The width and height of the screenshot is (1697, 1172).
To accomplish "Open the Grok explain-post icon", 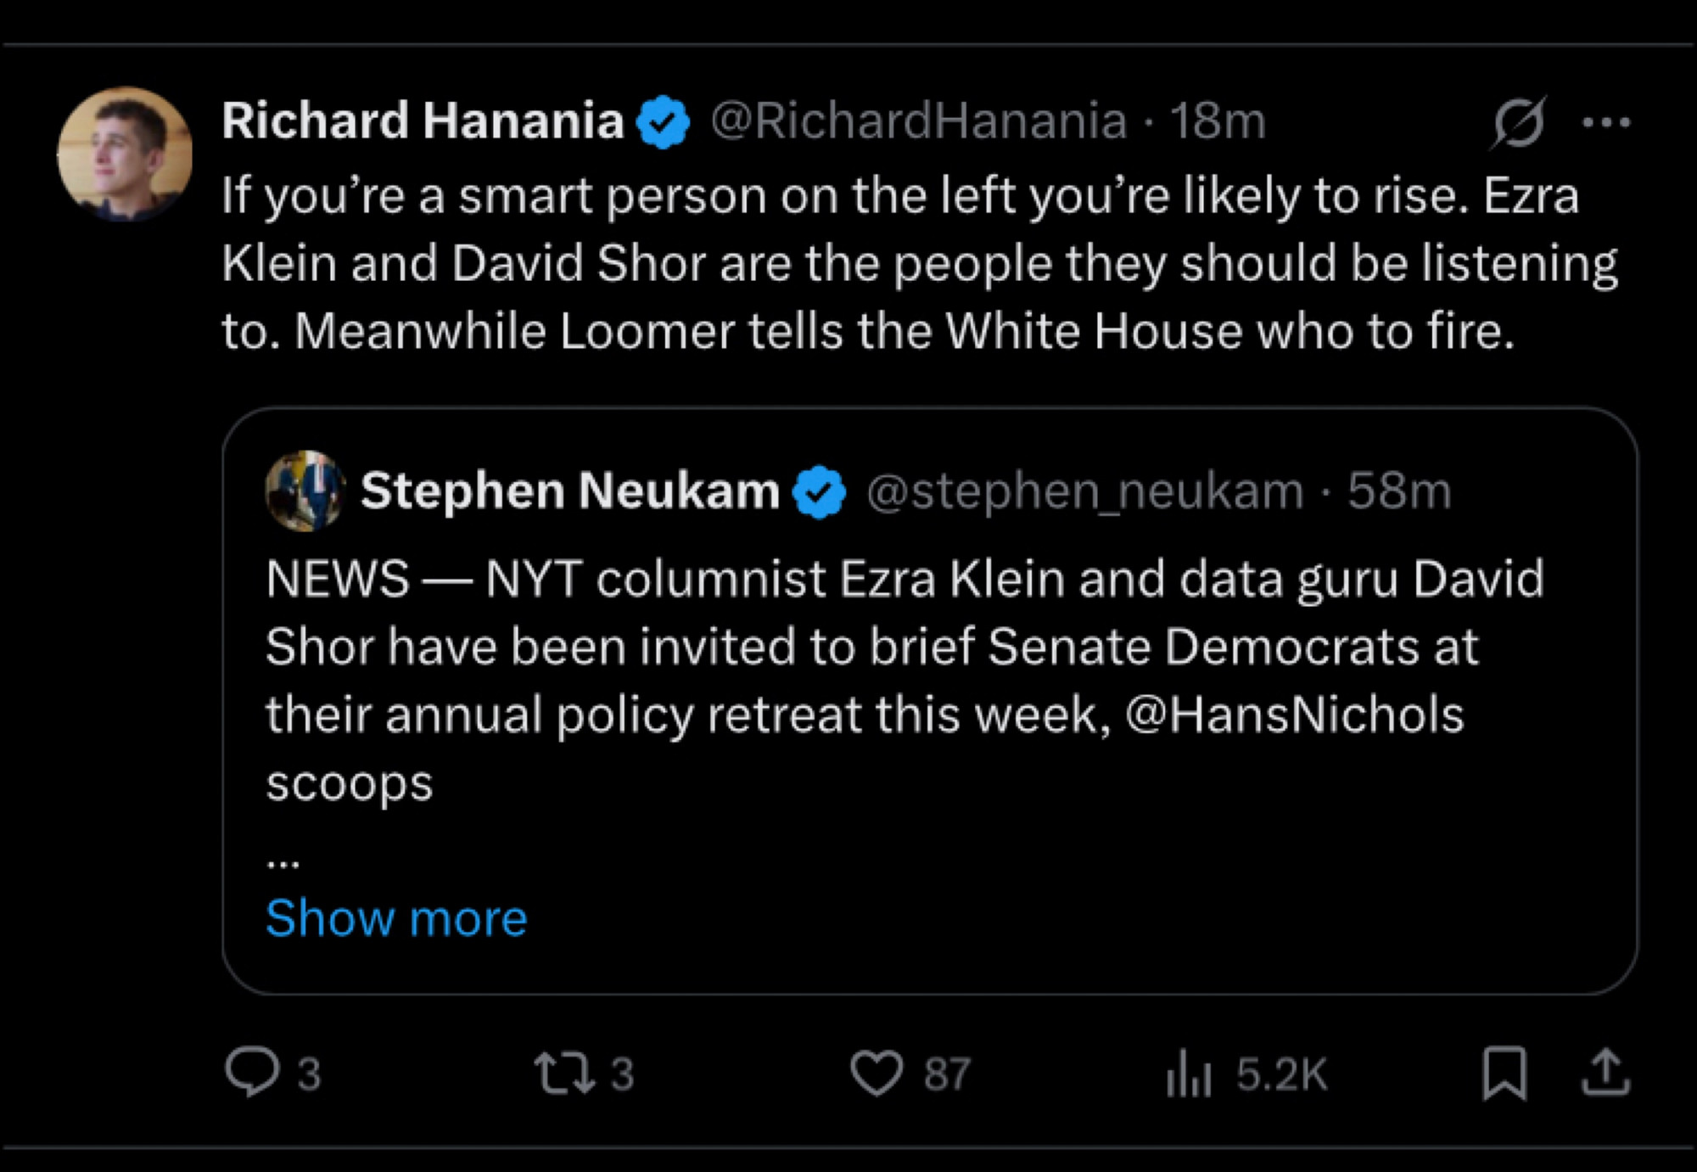I will 1518,122.
